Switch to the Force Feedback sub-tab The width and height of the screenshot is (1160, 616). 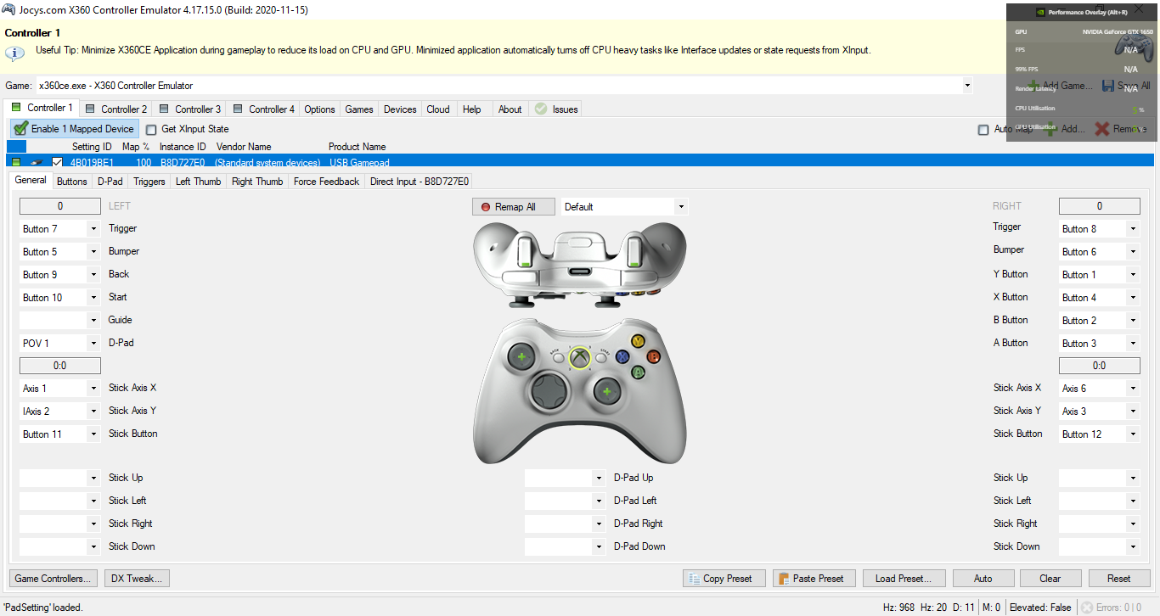(327, 182)
